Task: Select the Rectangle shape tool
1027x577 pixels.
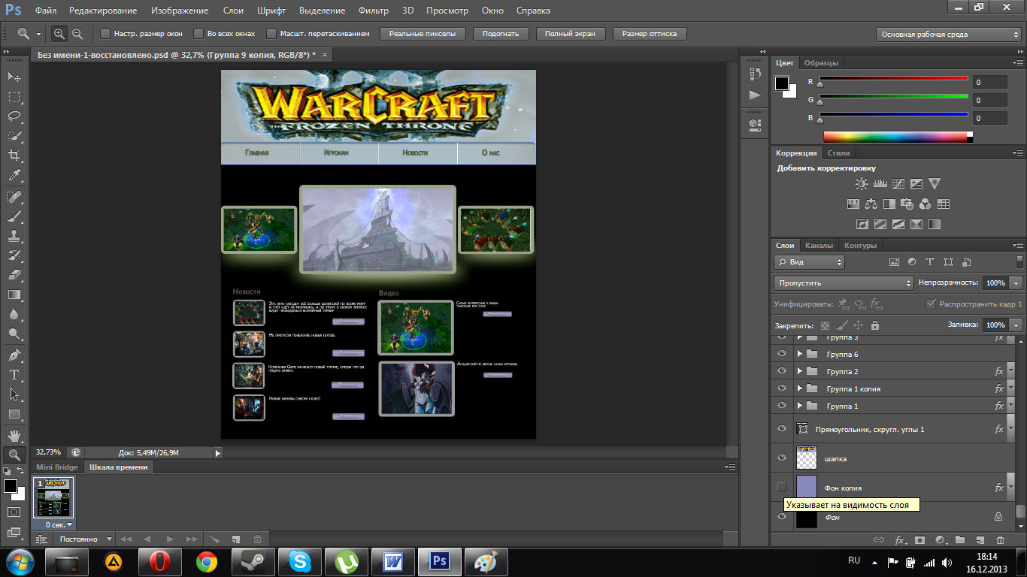Action: (14, 414)
